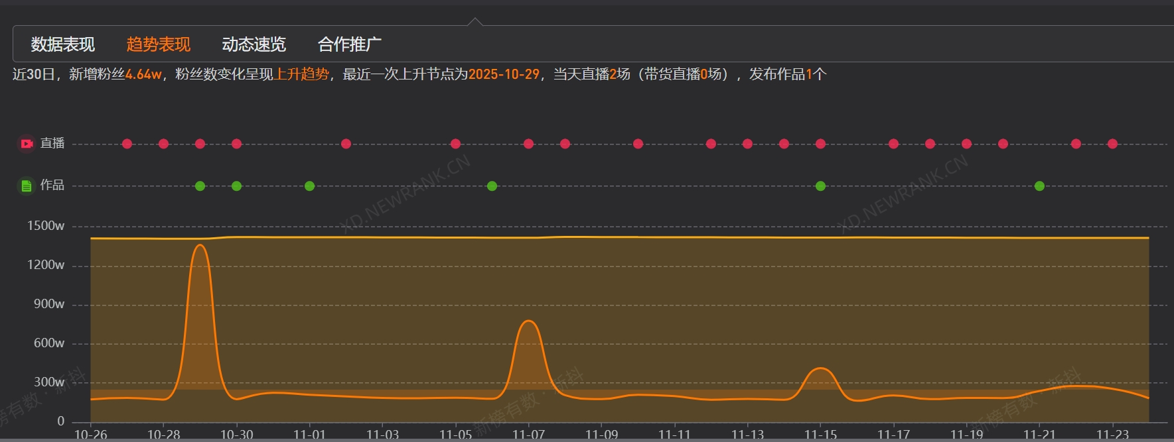
Task: Click the green works dot on 11-15
Action: point(820,186)
